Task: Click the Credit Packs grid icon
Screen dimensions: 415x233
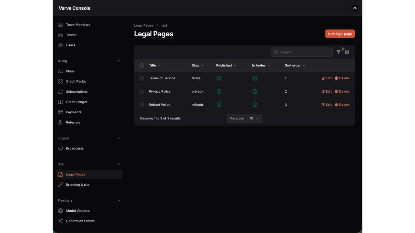Action: click(x=60, y=82)
